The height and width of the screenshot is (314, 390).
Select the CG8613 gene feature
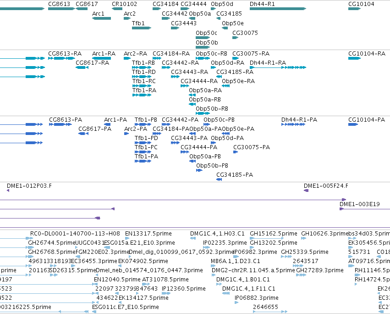pos(61,9)
